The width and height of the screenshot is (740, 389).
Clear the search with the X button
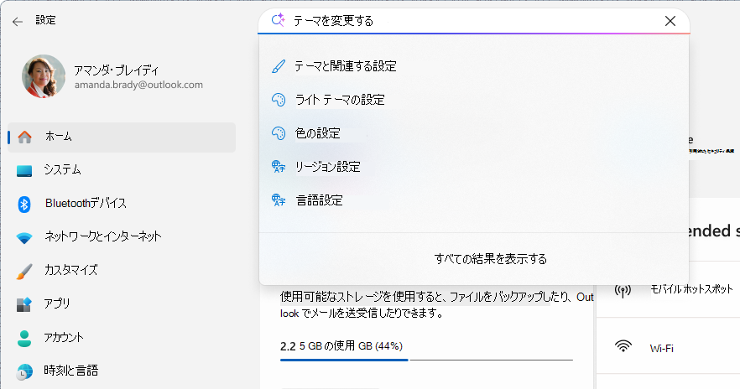(670, 21)
